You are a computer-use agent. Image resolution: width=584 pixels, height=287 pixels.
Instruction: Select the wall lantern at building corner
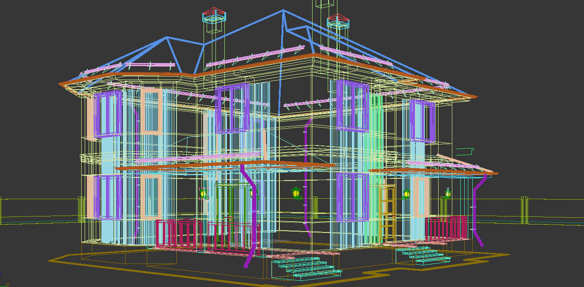point(297,193)
